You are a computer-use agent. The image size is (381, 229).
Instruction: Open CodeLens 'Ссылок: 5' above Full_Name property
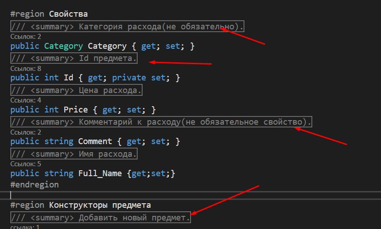25,164
